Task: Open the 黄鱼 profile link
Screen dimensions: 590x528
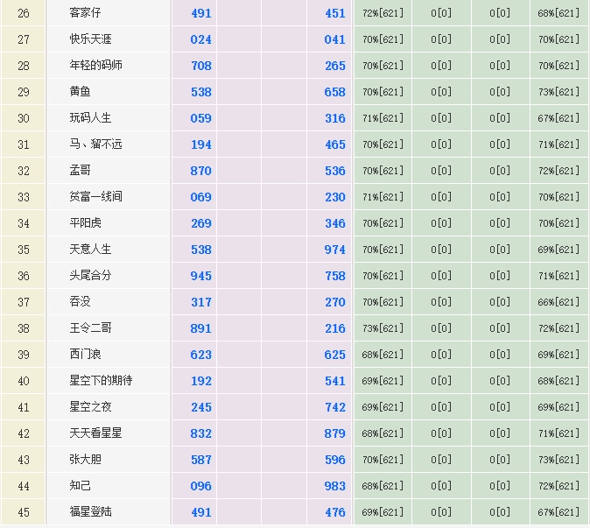Action: (80, 92)
